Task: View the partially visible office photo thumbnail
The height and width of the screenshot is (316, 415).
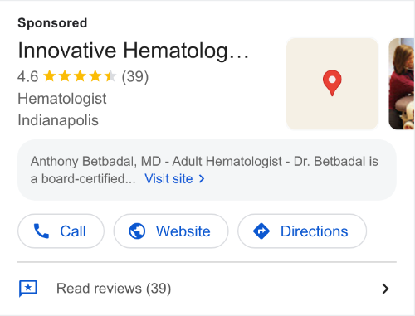Action: 402,84
